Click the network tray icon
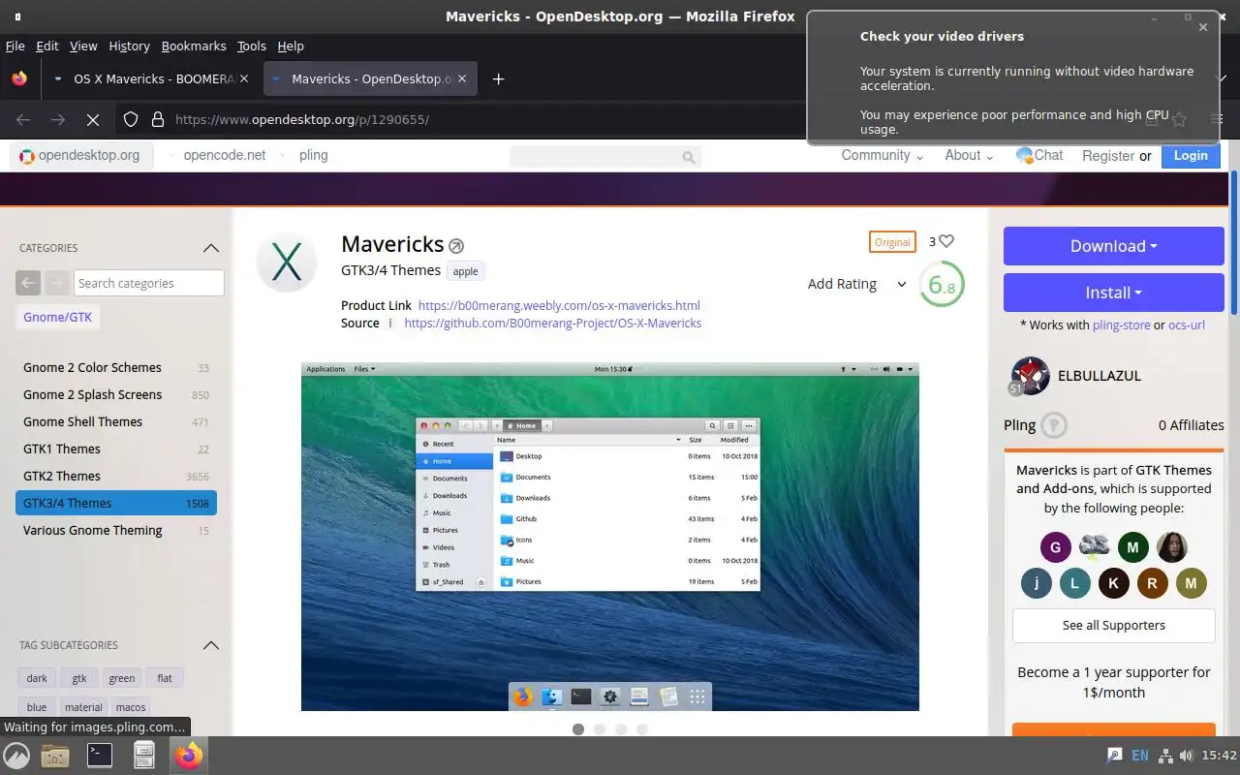Screen dimensions: 1240x775 coord(1165,756)
